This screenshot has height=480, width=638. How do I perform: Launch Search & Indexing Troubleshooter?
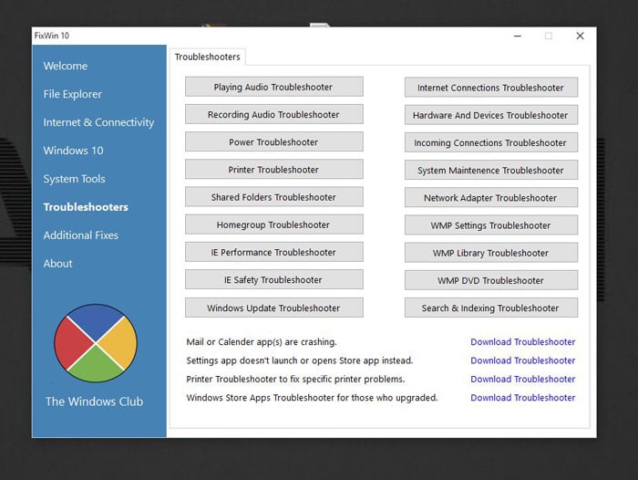[x=490, y=308]
